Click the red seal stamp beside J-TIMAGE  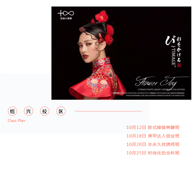pos(179,65)
